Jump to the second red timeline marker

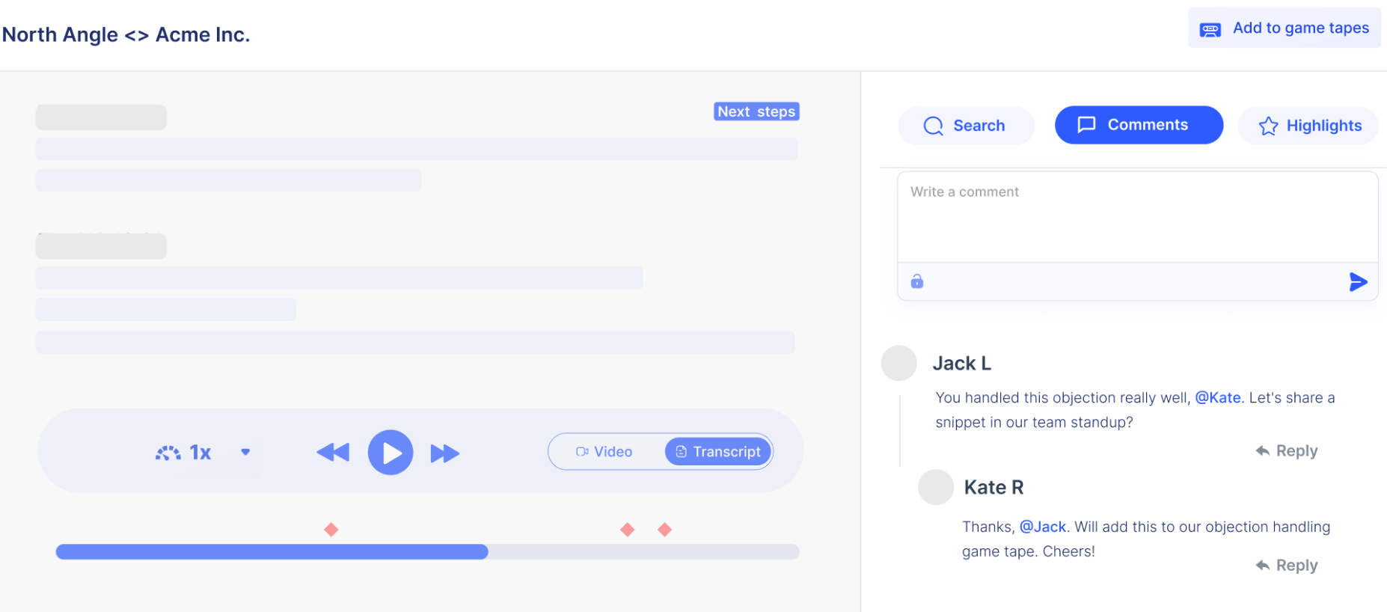tap(628, 530)
